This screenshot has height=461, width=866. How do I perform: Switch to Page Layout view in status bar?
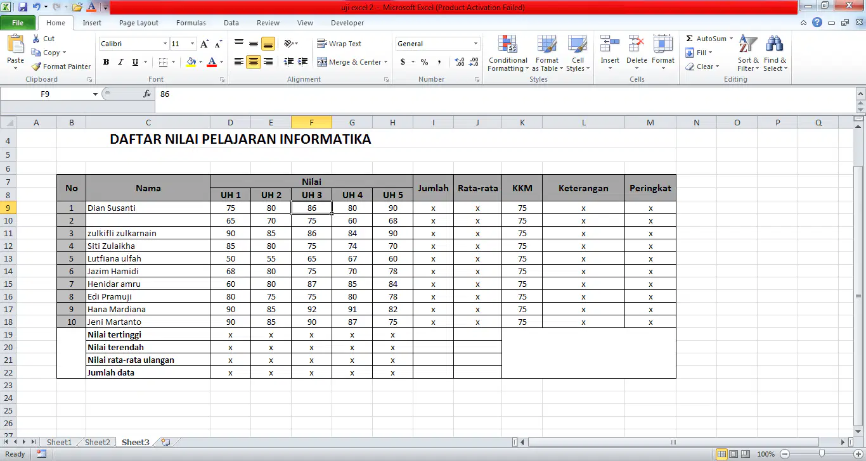point(735,454)
